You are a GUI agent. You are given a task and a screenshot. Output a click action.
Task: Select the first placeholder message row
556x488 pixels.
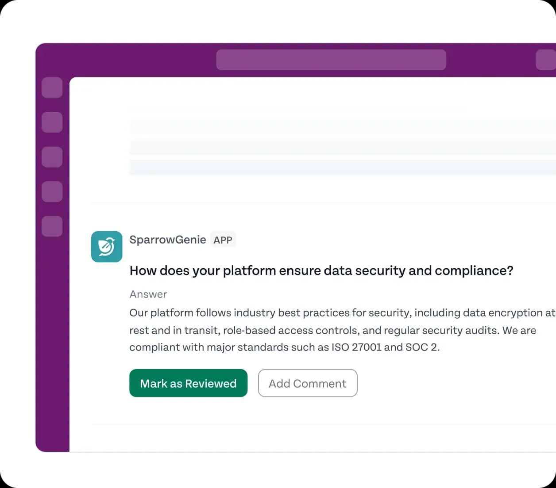tap(343, 127)
